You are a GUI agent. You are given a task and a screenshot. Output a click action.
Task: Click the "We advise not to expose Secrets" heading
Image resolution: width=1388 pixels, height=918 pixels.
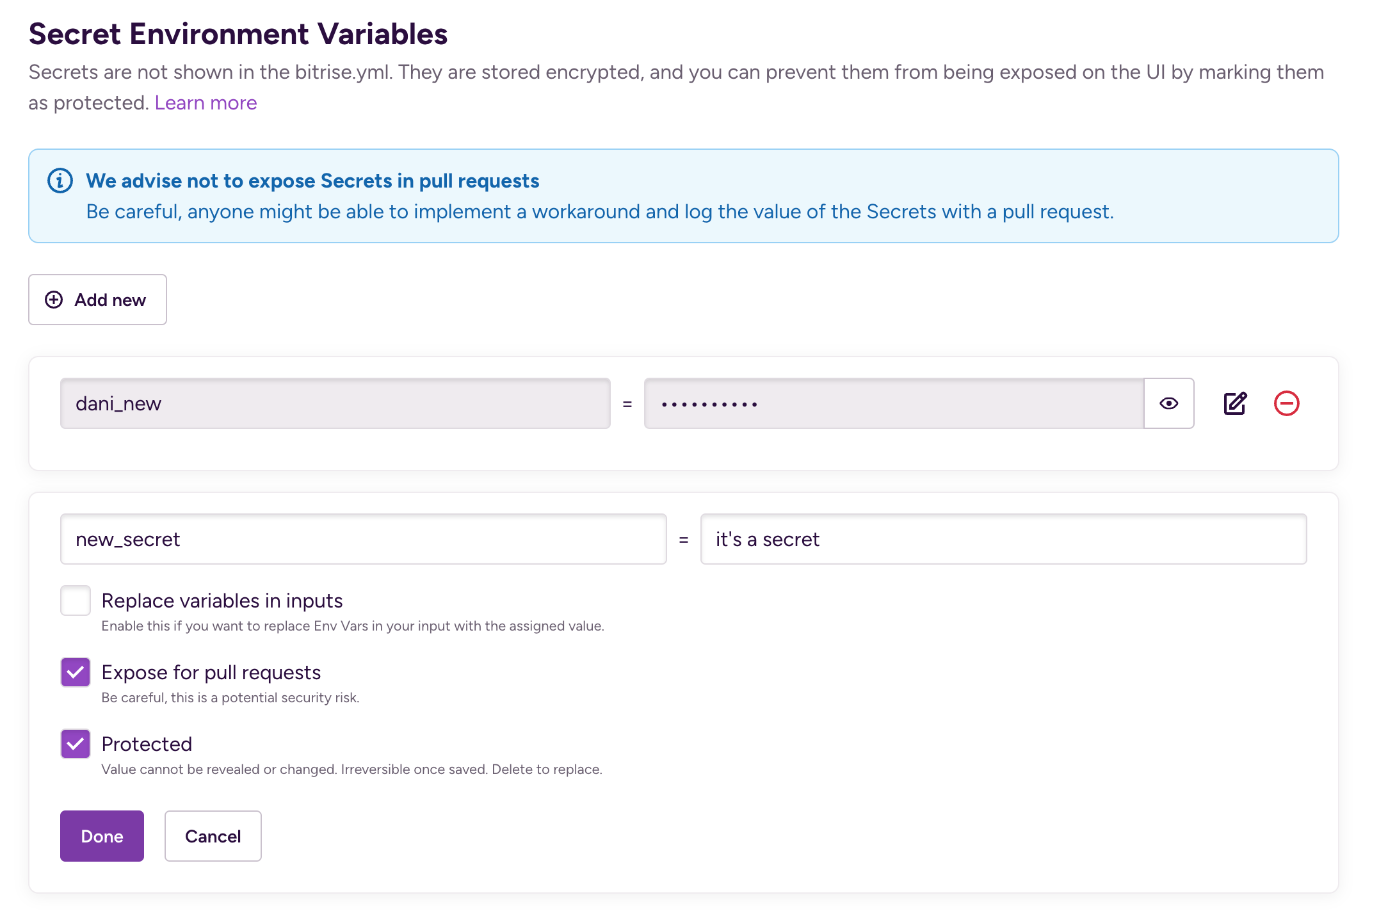point(312,181)
